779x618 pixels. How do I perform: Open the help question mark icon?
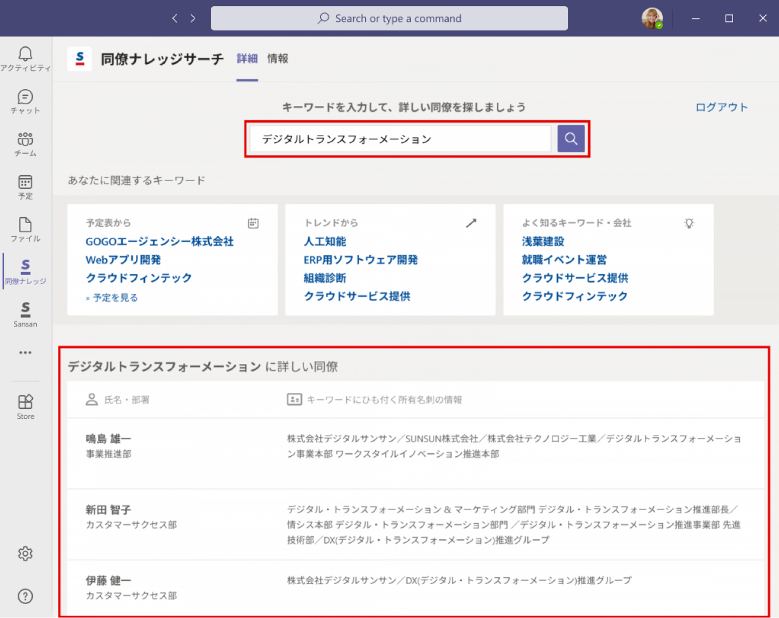[x=25, y=596]
